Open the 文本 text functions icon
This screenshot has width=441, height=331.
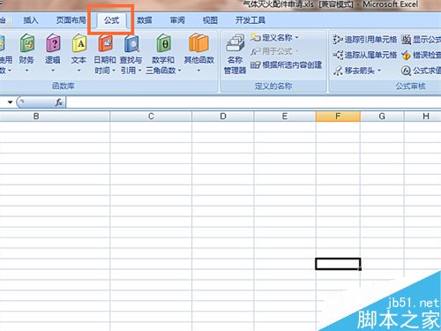tap(79, 43)
